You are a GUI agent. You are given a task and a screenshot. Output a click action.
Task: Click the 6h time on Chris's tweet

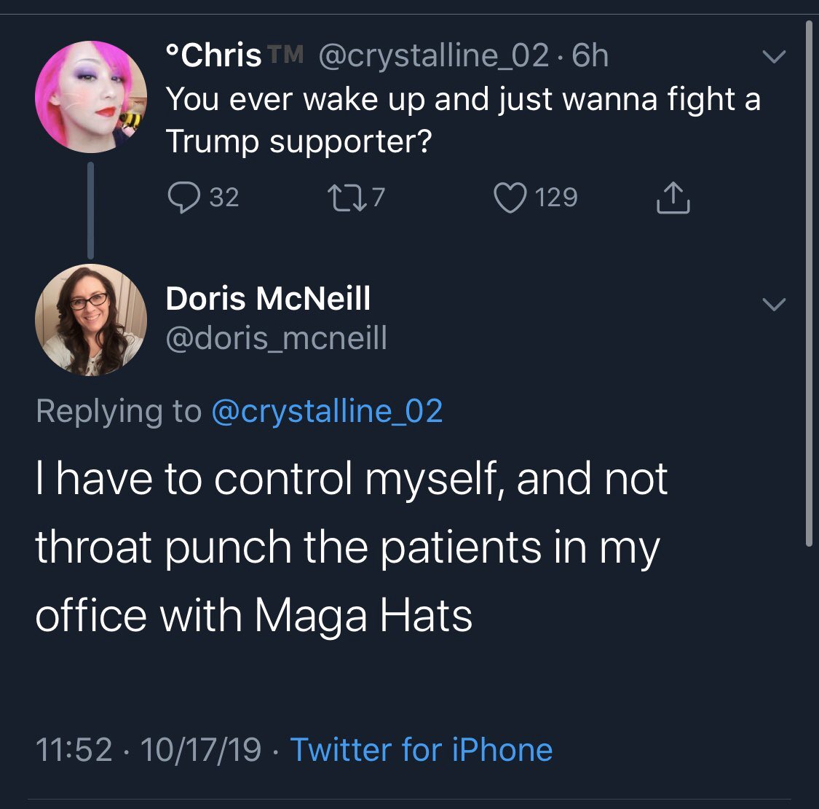pos(590,55)
